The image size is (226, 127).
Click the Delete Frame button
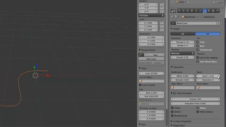pyautogui.click(x=145, y=63)
